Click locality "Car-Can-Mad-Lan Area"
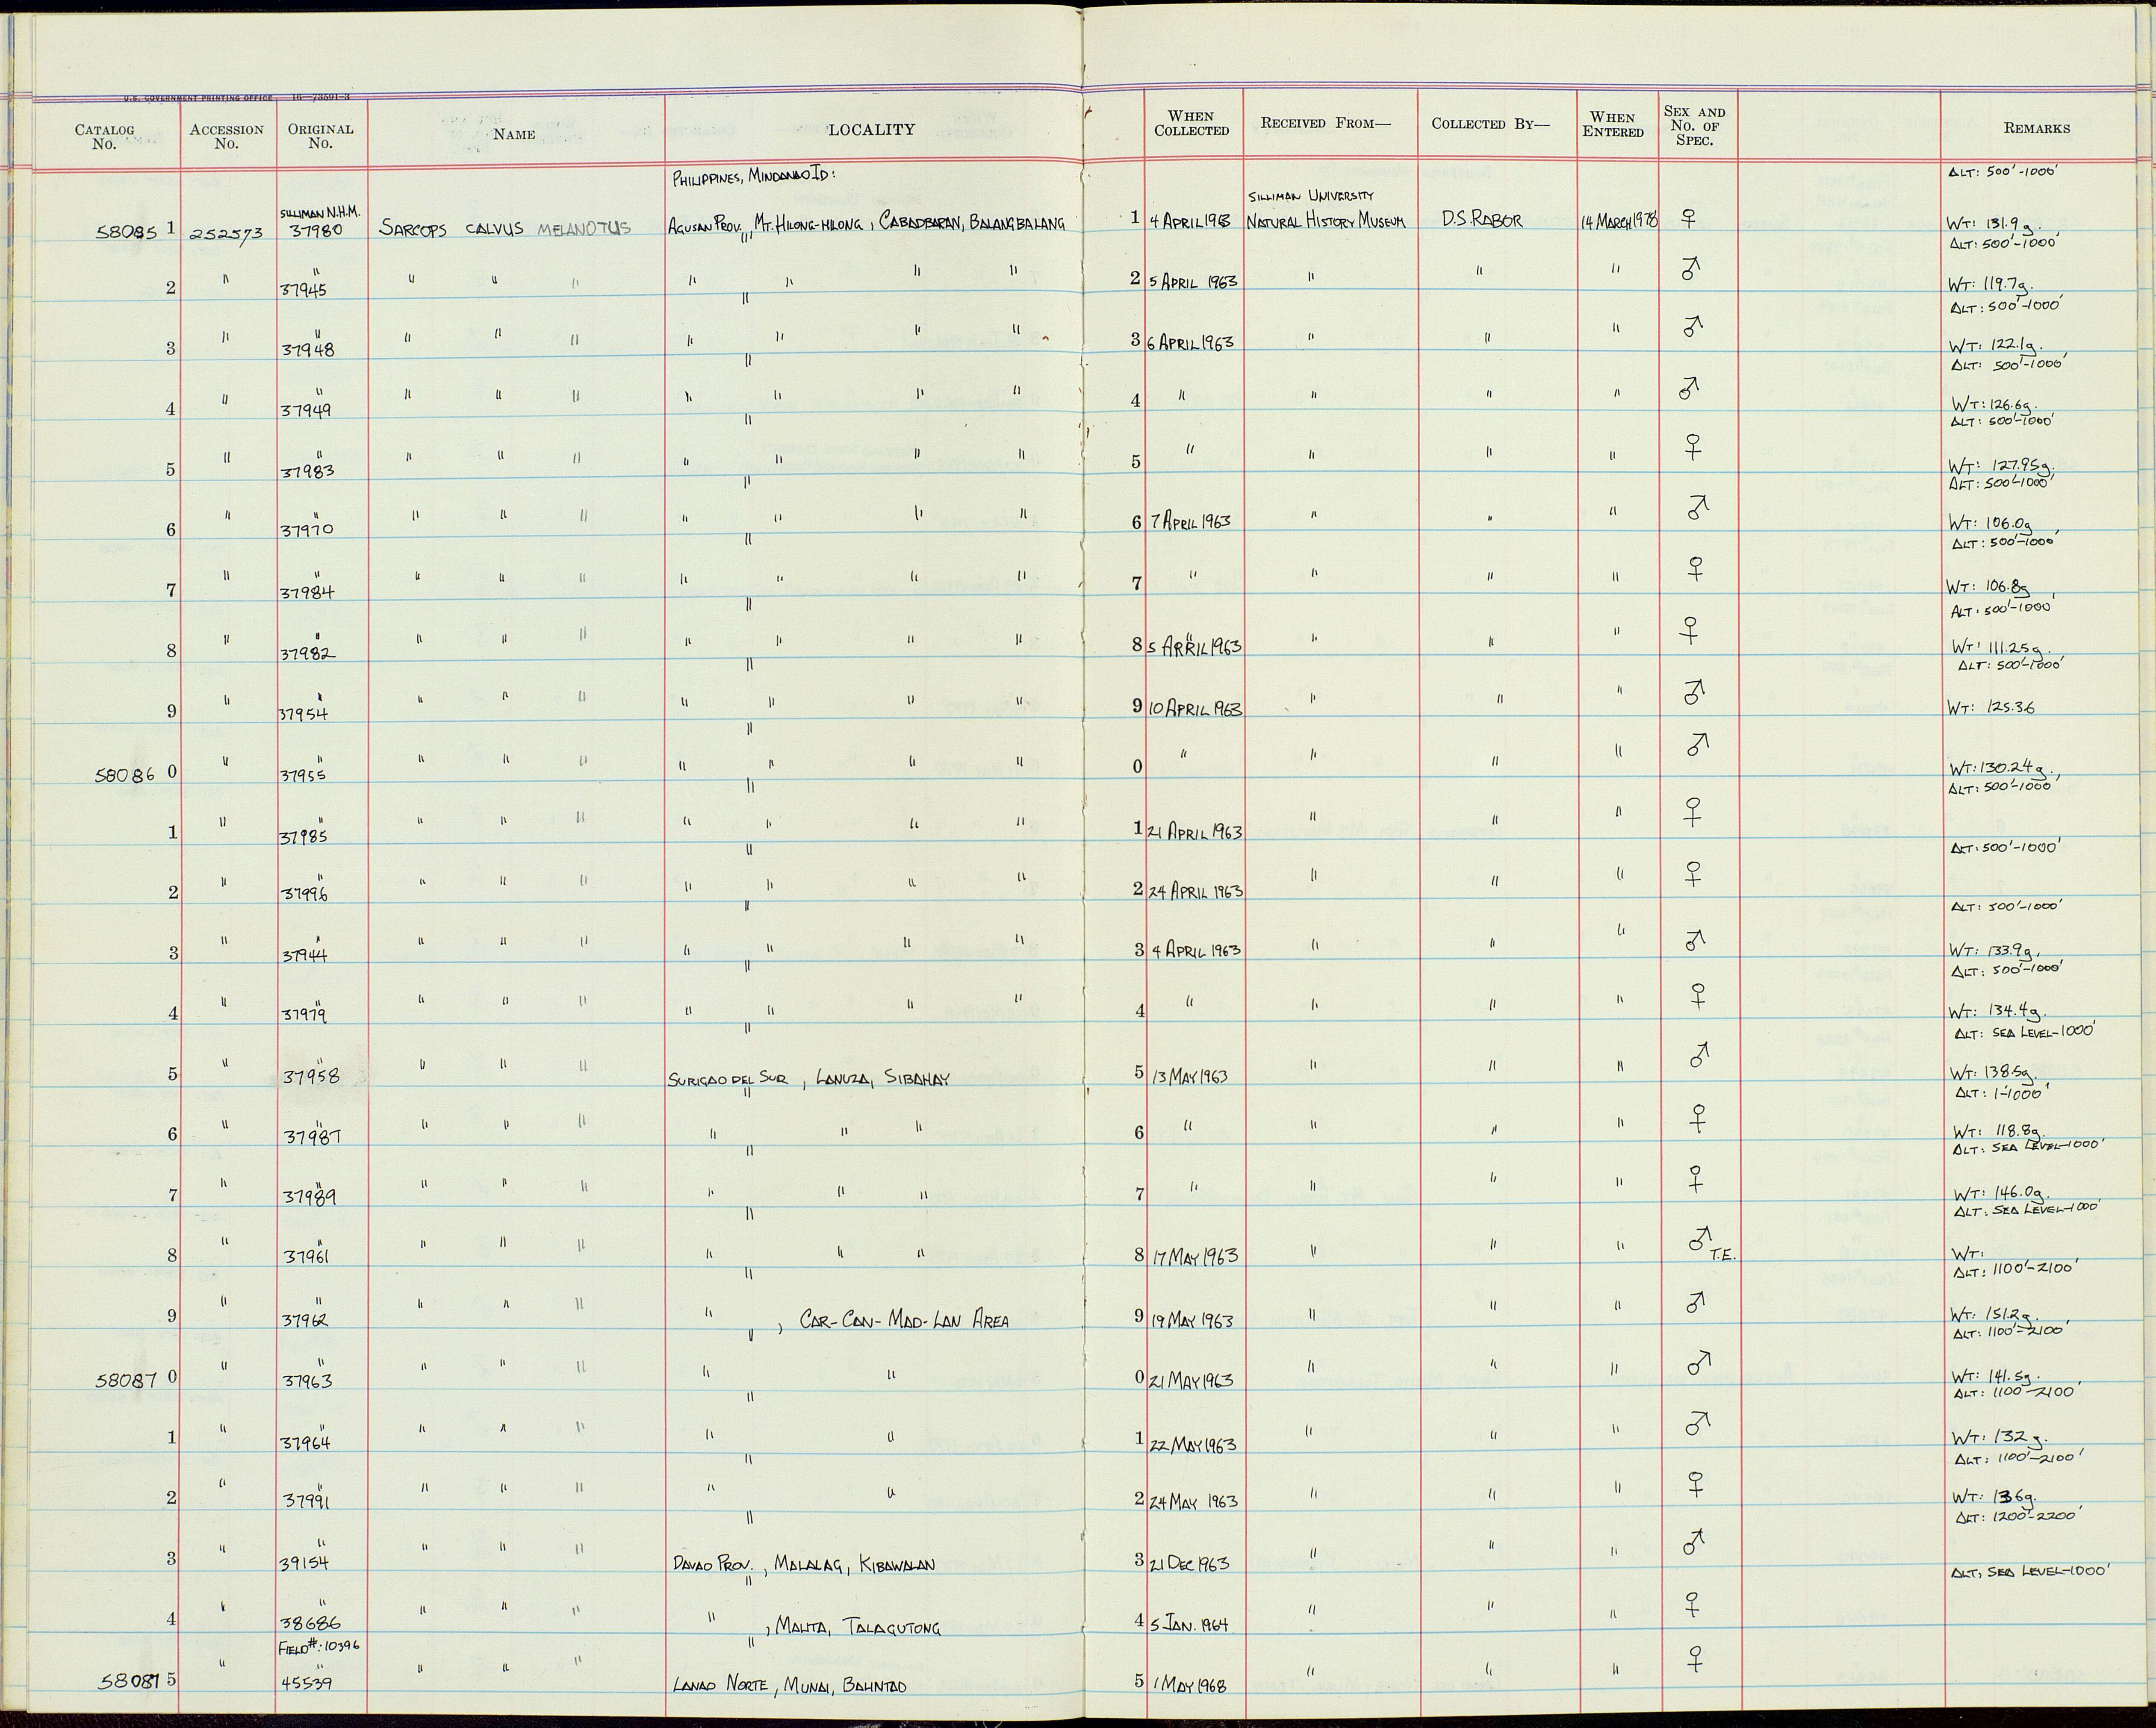The image size is (2156, 1728). point(905,1321)
